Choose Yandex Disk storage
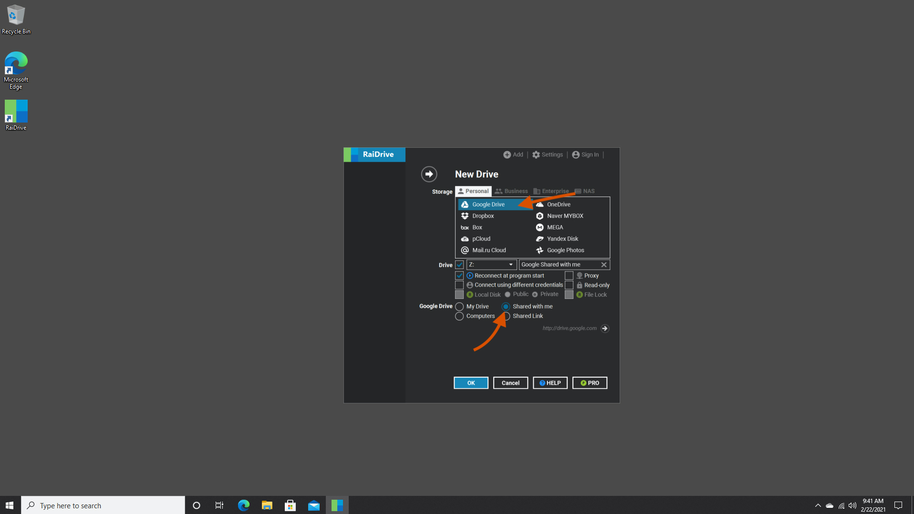Viewport: 914px width, 514px height. pos(562,238)
